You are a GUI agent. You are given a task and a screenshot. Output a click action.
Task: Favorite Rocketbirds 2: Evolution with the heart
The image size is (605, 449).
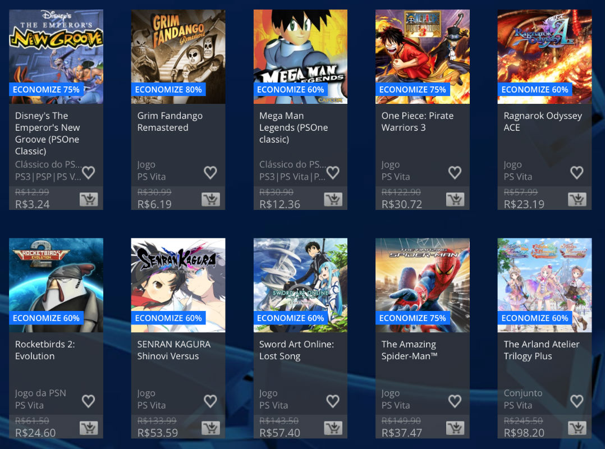coord(88,401)
